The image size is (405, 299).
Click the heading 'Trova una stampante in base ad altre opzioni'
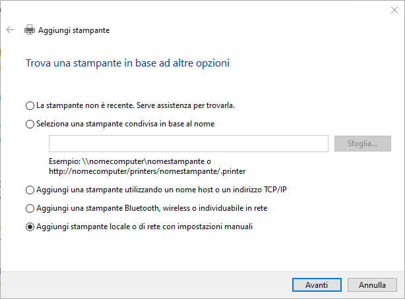tap(127, 63)
